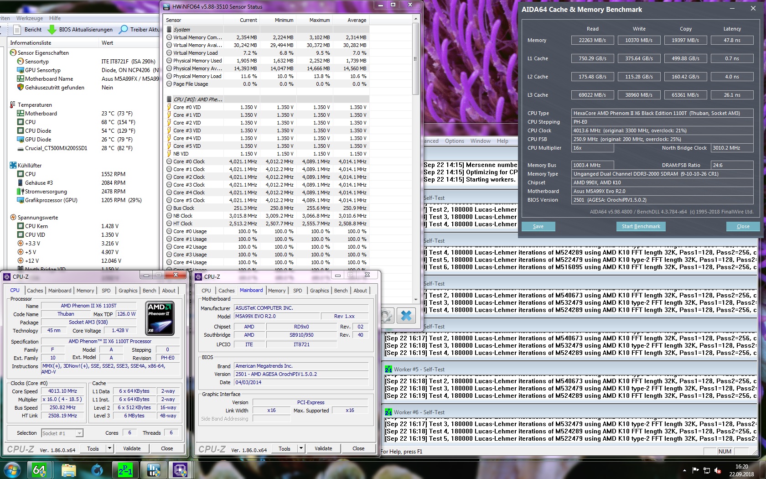Launch CPU-Z via its purple taskbar icon
This screenshot has height=479, width=766.
pyautogui.click(x=181, y=469)
